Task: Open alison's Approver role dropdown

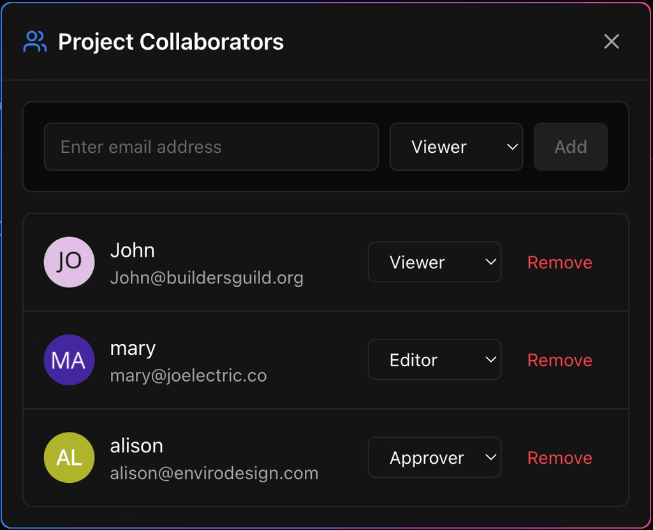Action: point(434,457)
